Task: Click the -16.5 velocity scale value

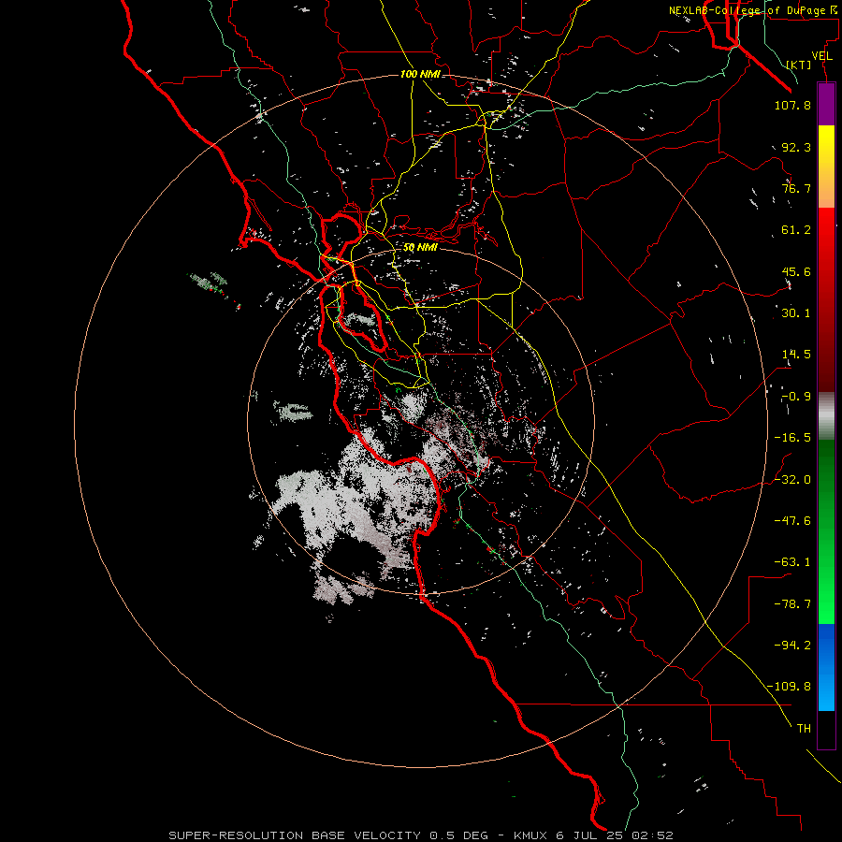Action: pyautogui.click(x=792, y=438)
